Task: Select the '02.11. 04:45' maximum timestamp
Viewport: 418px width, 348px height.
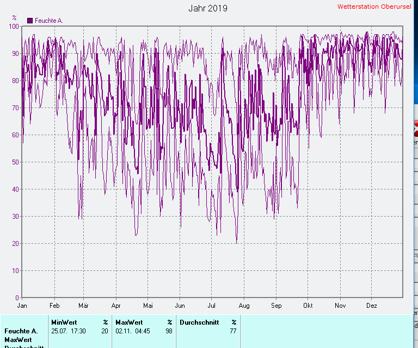Action: pos(133,331)
